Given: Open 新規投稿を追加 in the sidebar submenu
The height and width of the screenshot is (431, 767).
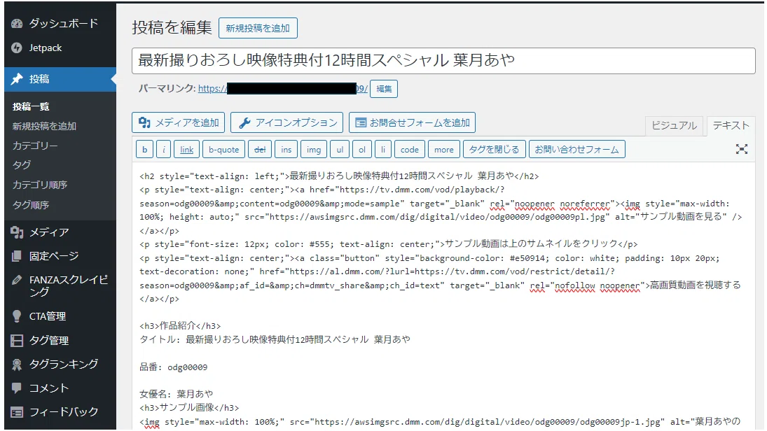Looking at the screenshot, I should pos(45,126).
